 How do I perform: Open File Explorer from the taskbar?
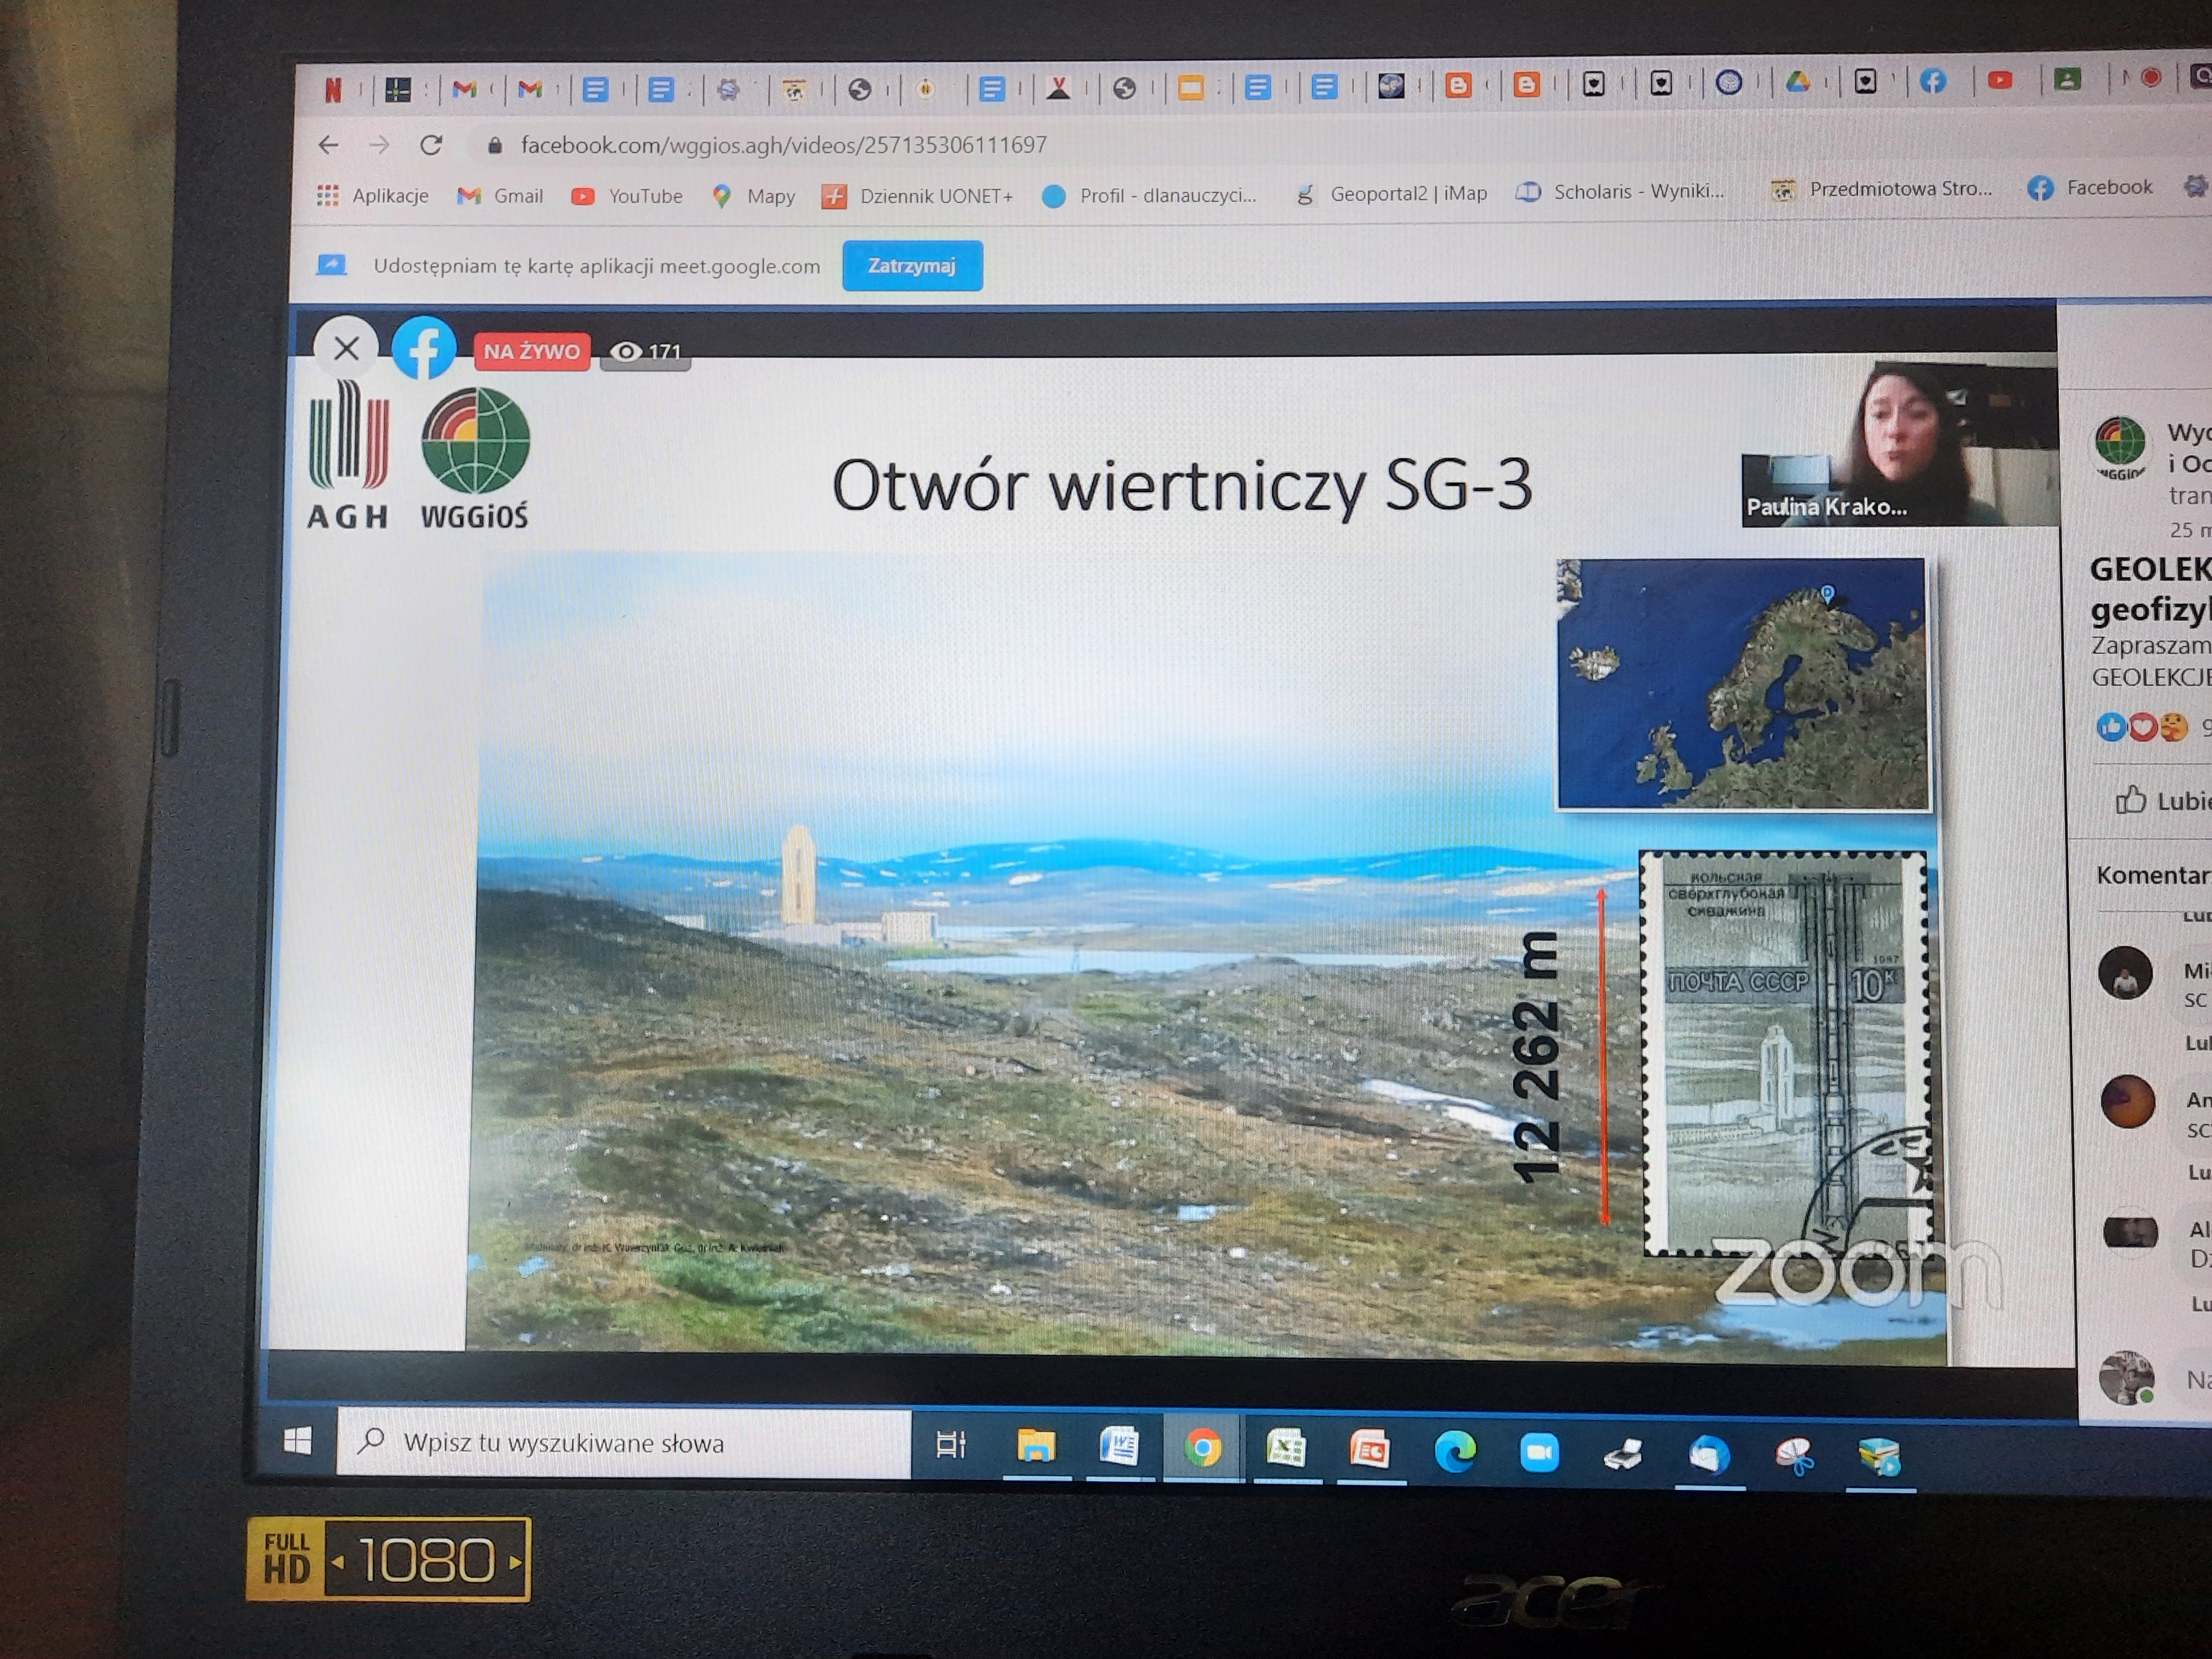tap(1036, 1446)
